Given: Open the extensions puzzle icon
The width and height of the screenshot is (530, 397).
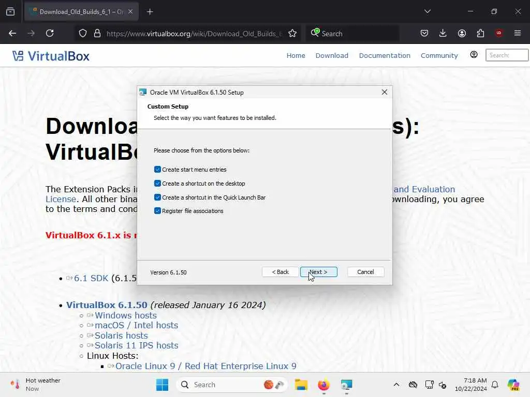Looking at the screenshot, I should 480,33.
